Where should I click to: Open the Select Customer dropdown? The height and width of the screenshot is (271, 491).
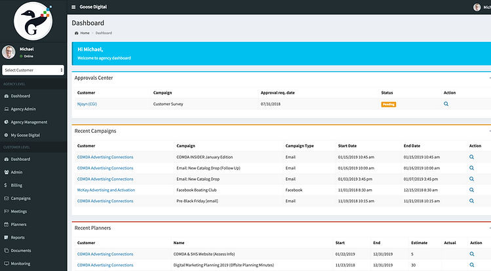[33, 70]
